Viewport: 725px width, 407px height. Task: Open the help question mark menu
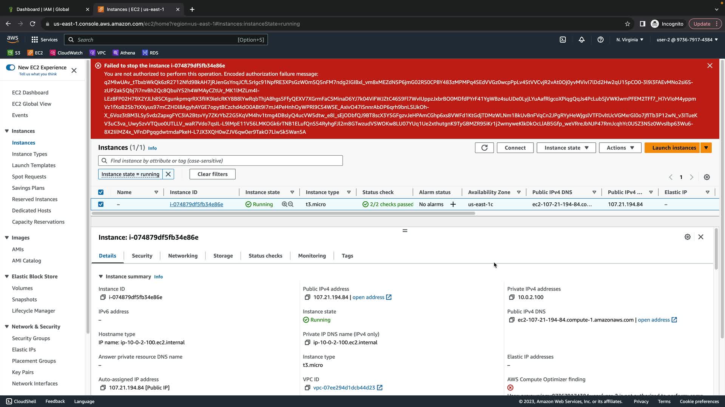[600, 40]
